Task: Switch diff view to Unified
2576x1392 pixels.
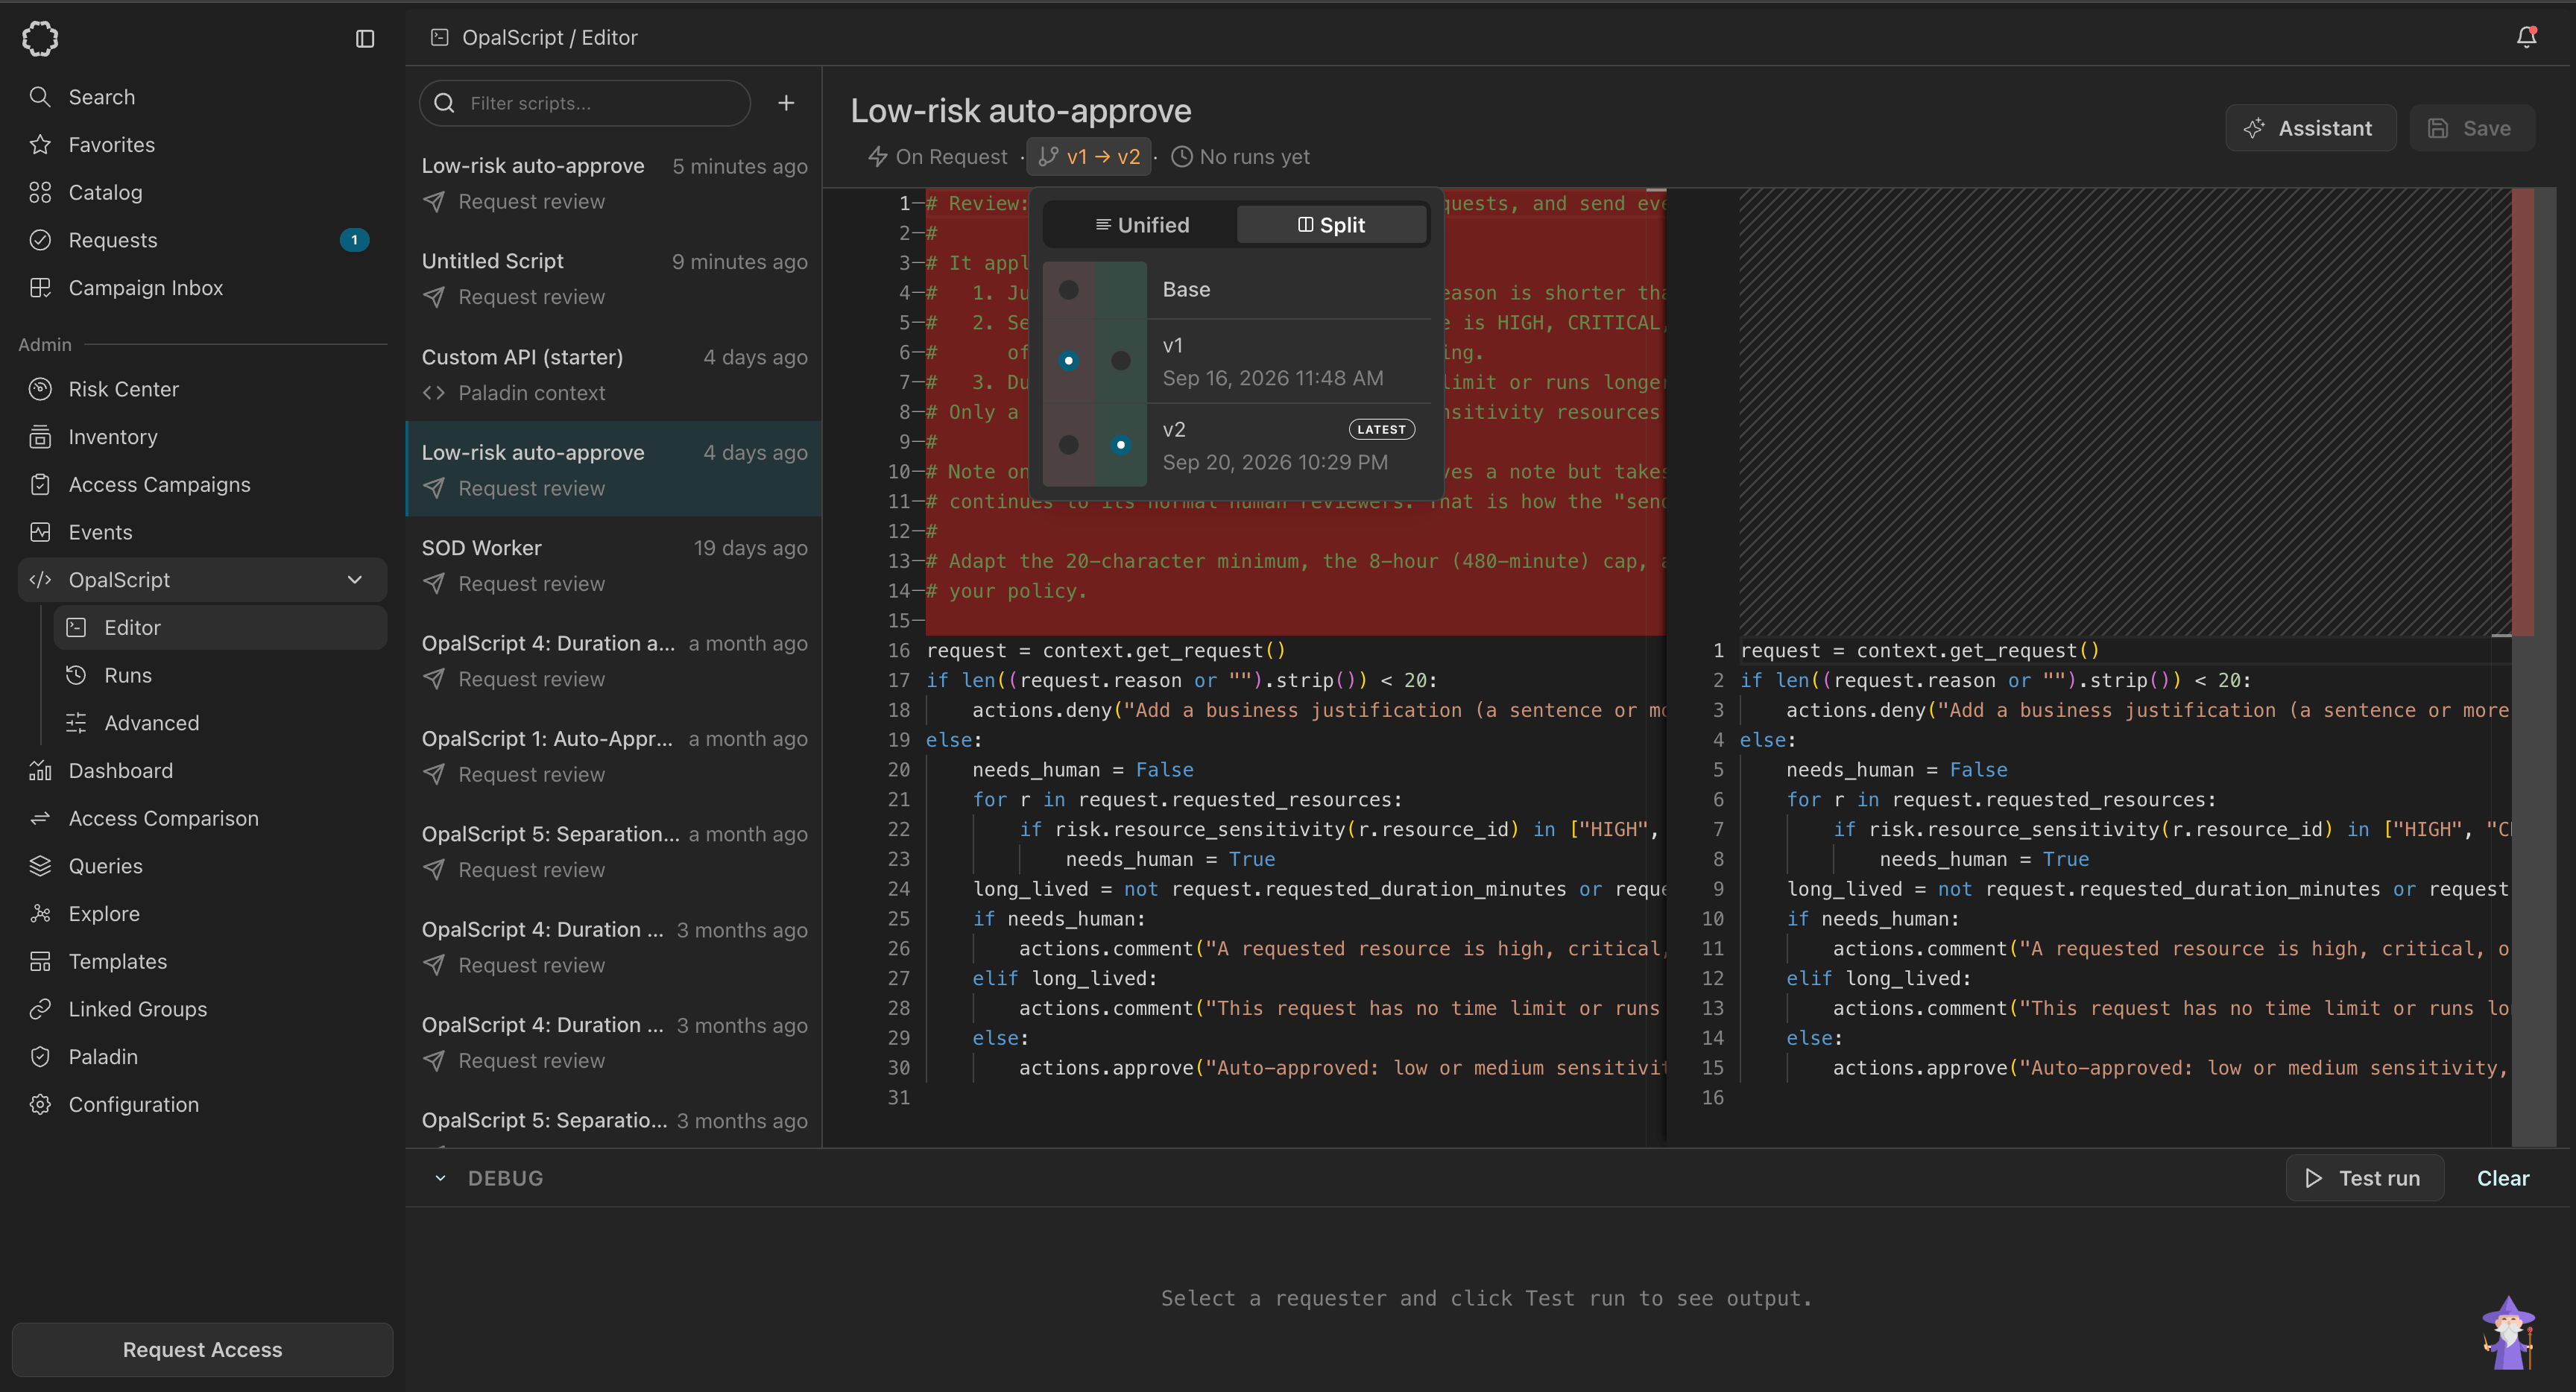Action: point(1141,225)
